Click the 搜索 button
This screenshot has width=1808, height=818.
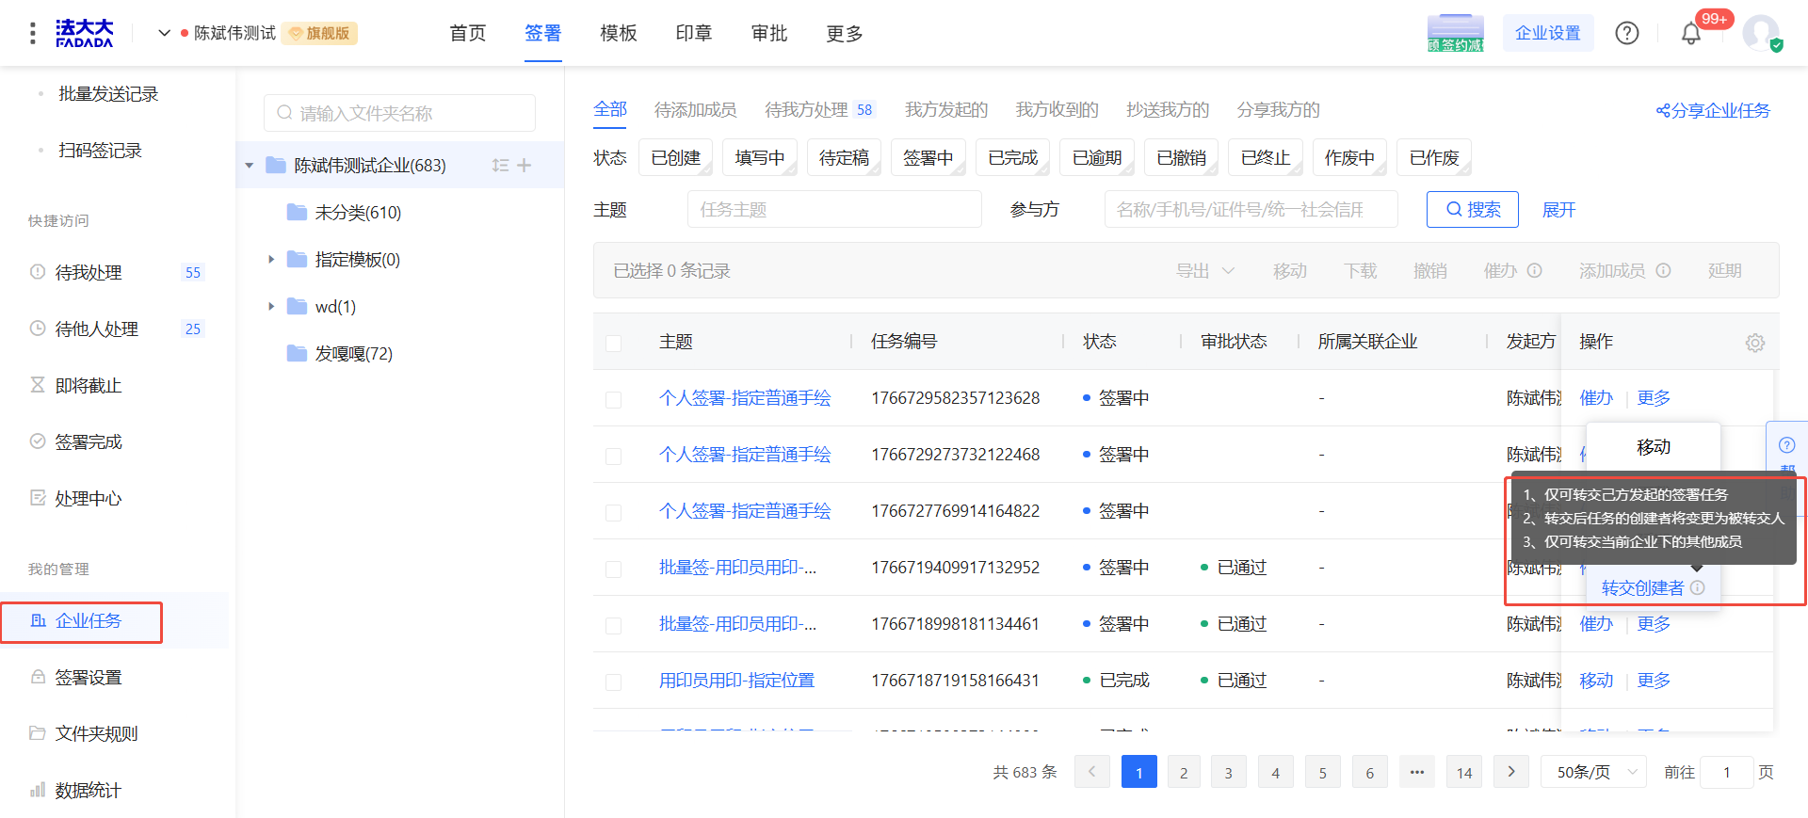pyautogui.click(x=1472, y=210)
